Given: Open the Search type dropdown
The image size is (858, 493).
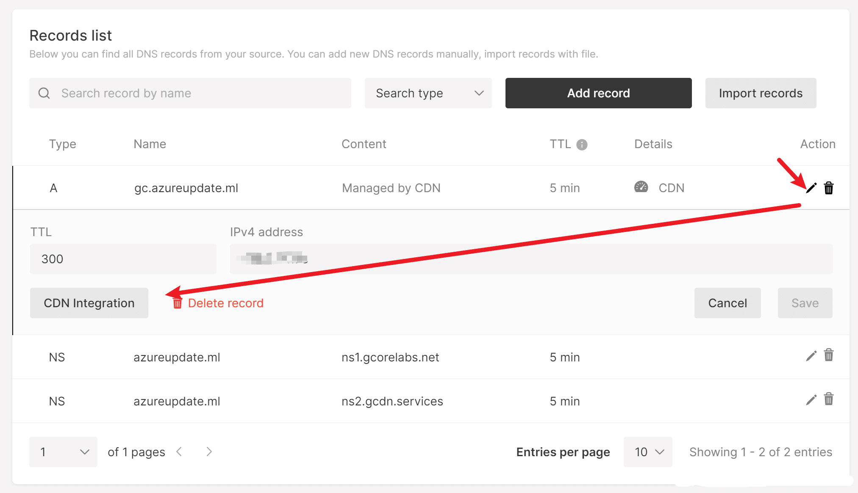Looking at the screenshot, I should pyautogui.click(x=428, y=93).
